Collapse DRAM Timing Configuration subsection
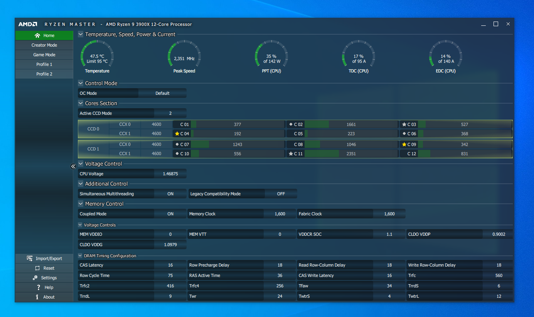This screenshot has height=317, width=534. coord(80,256)
